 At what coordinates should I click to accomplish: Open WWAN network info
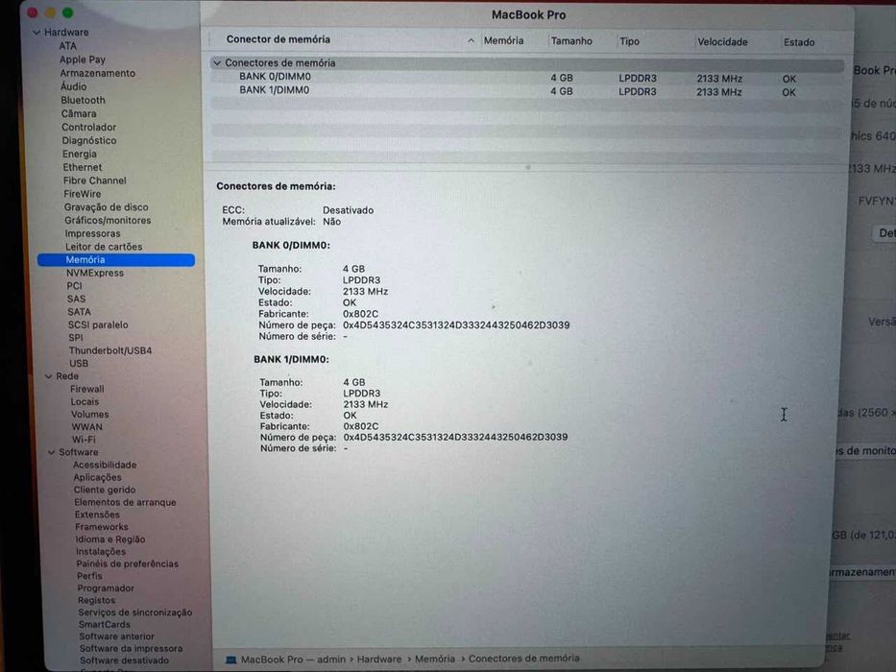click(86, 427)
